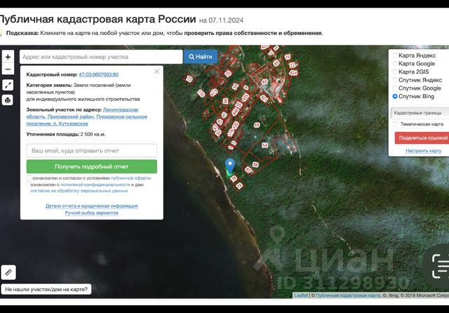This screenshot has width=449, height=313.
Task: Click the Найти search button
Action: pyautogui.click(x=201, y=57)
